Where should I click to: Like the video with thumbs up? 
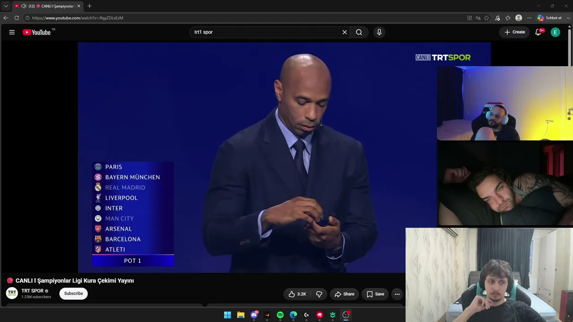coord(297,294)
